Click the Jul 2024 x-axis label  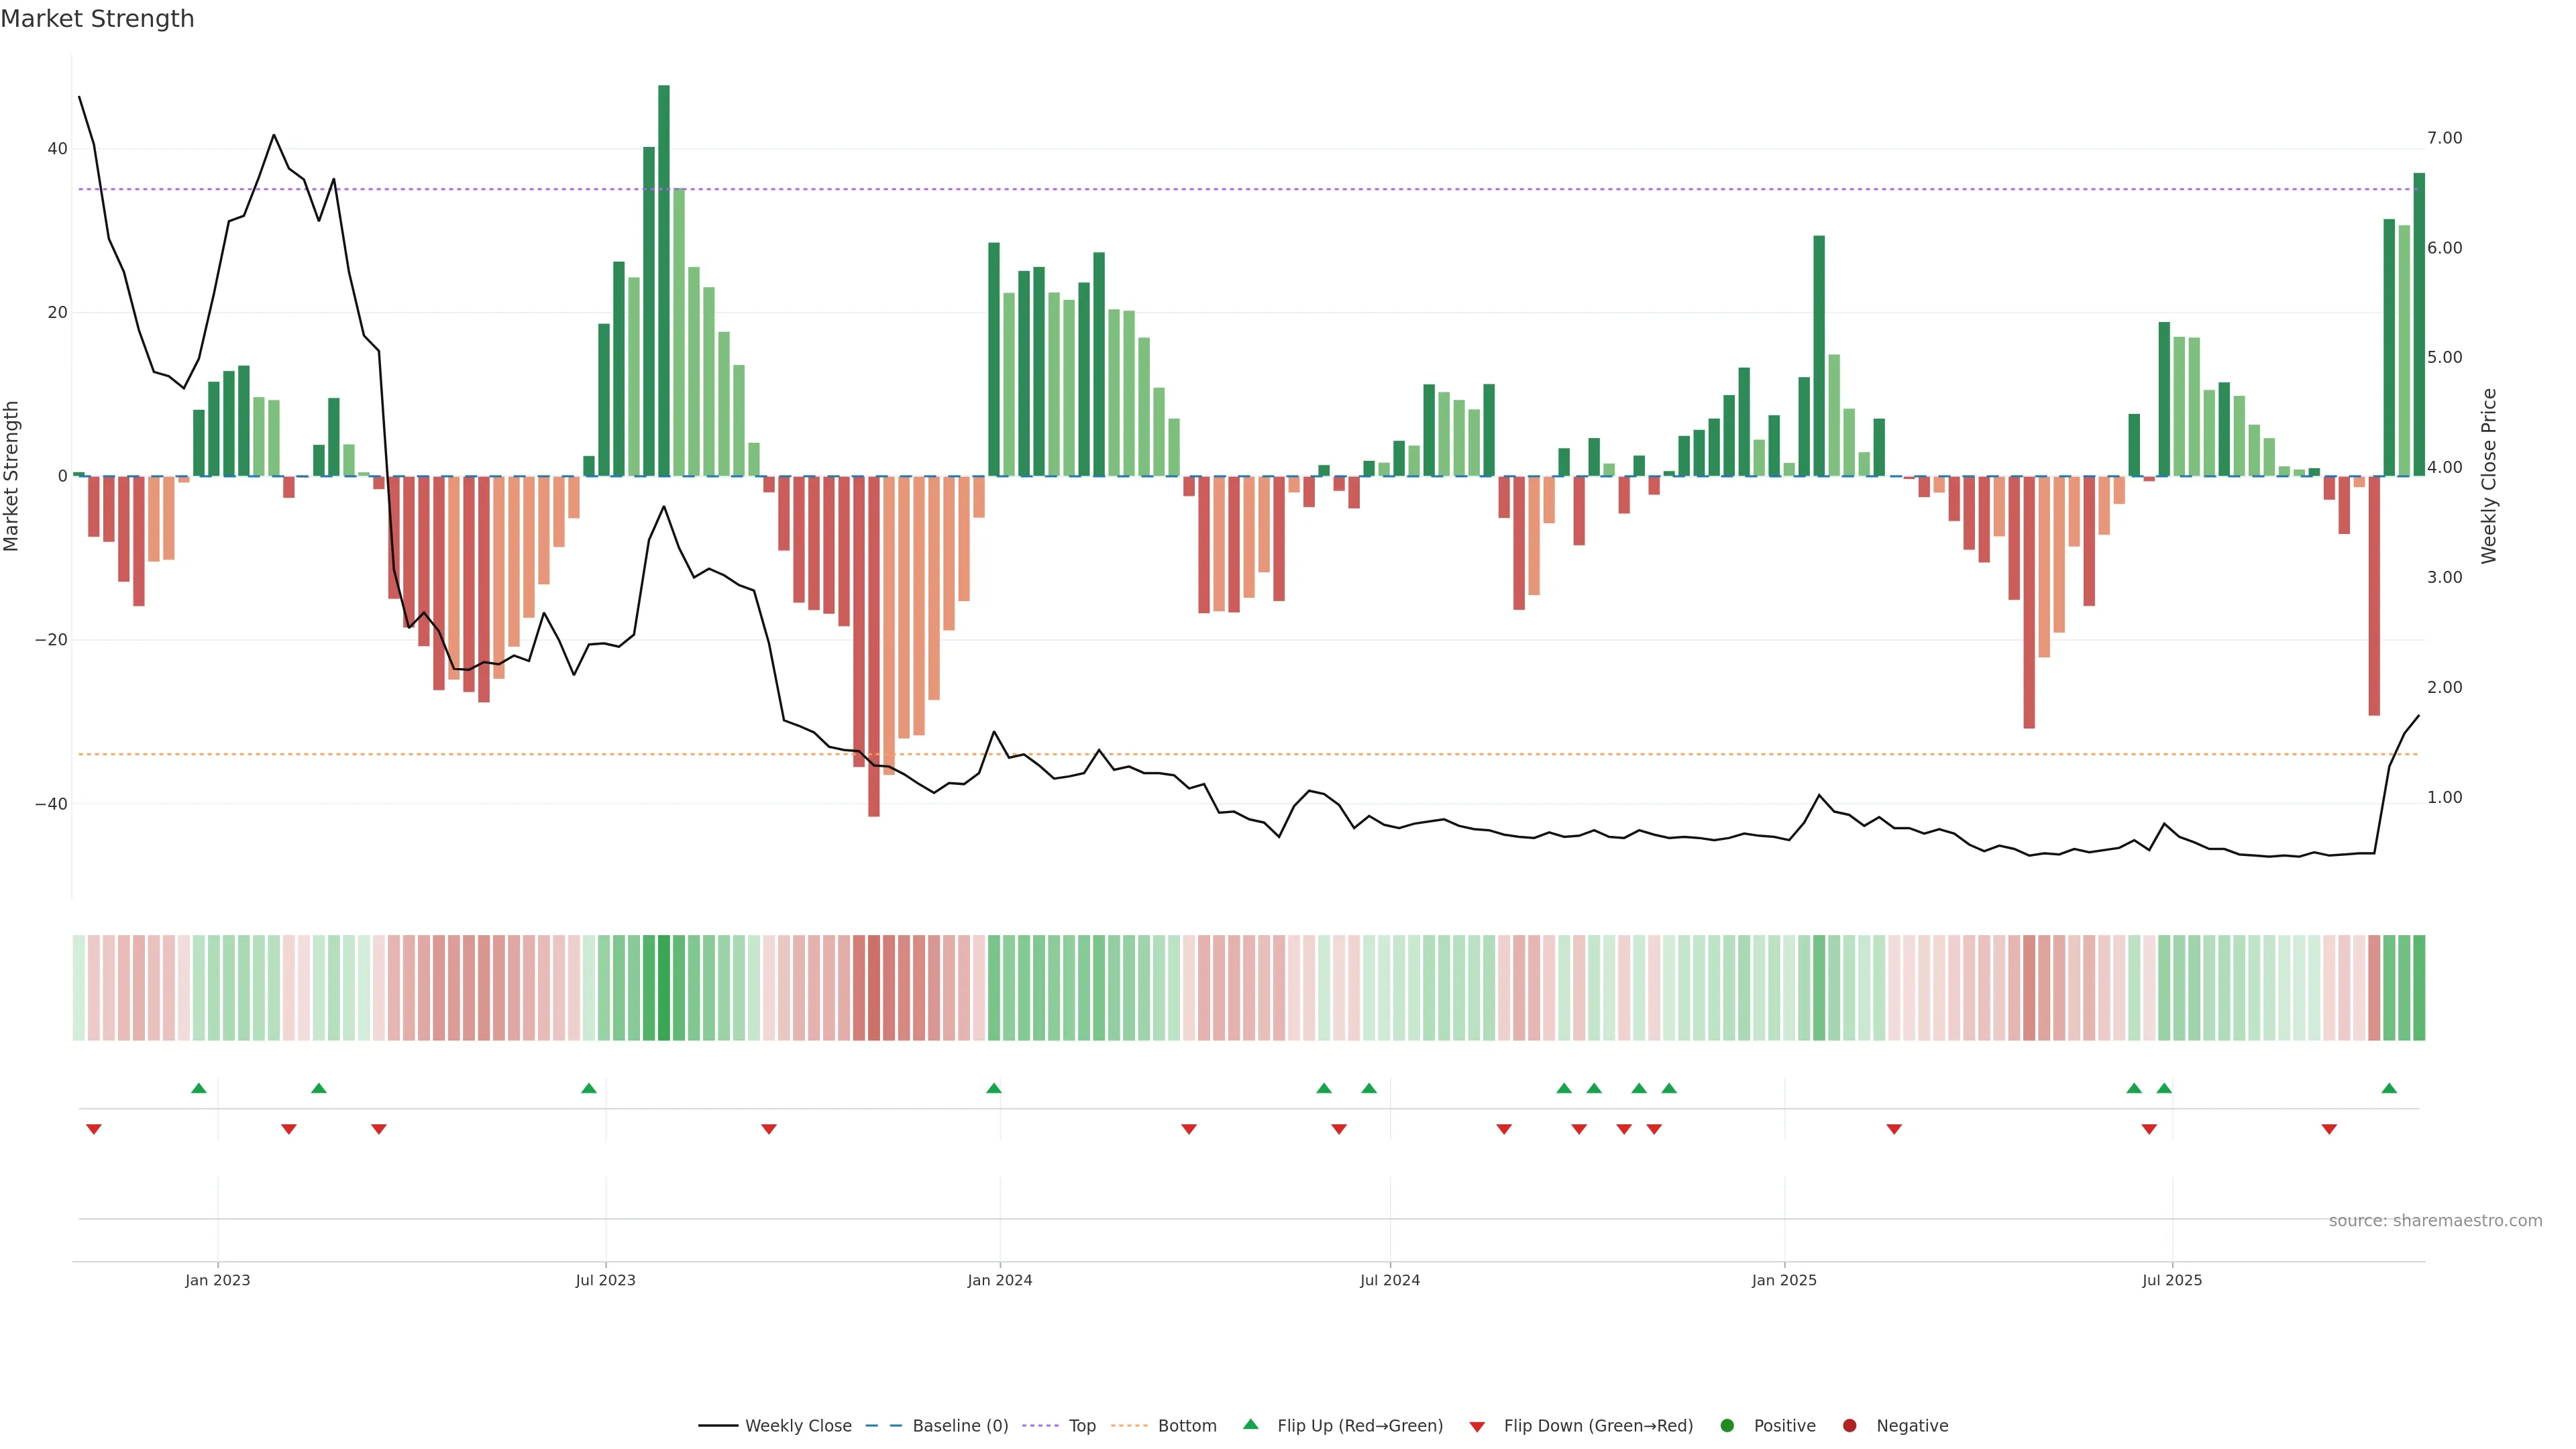coord(1389,1280)
